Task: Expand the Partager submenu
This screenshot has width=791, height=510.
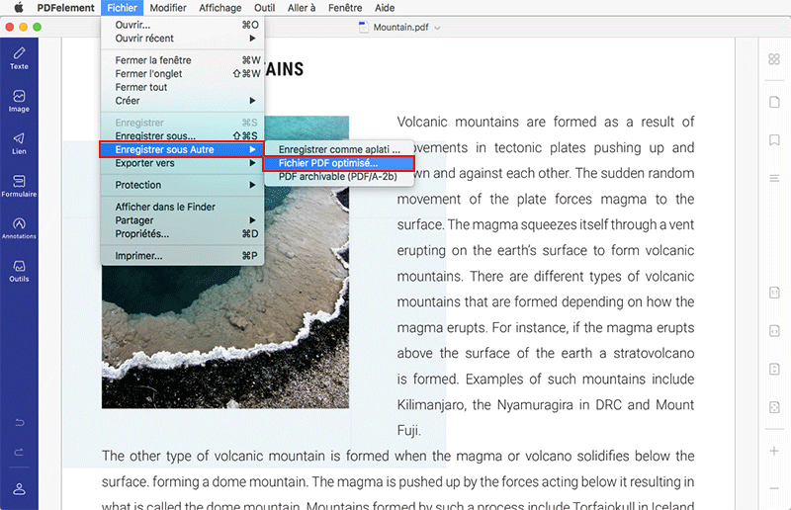Action: (182, 220)
